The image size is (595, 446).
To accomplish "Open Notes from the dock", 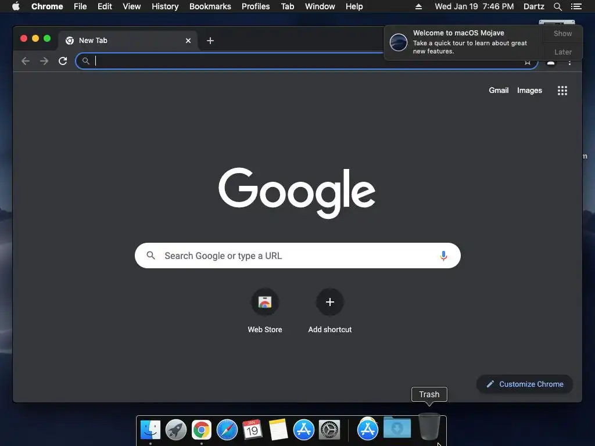I will click(x=278, y=430).
